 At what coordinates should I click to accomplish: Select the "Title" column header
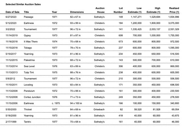click(x=26, y=12)
